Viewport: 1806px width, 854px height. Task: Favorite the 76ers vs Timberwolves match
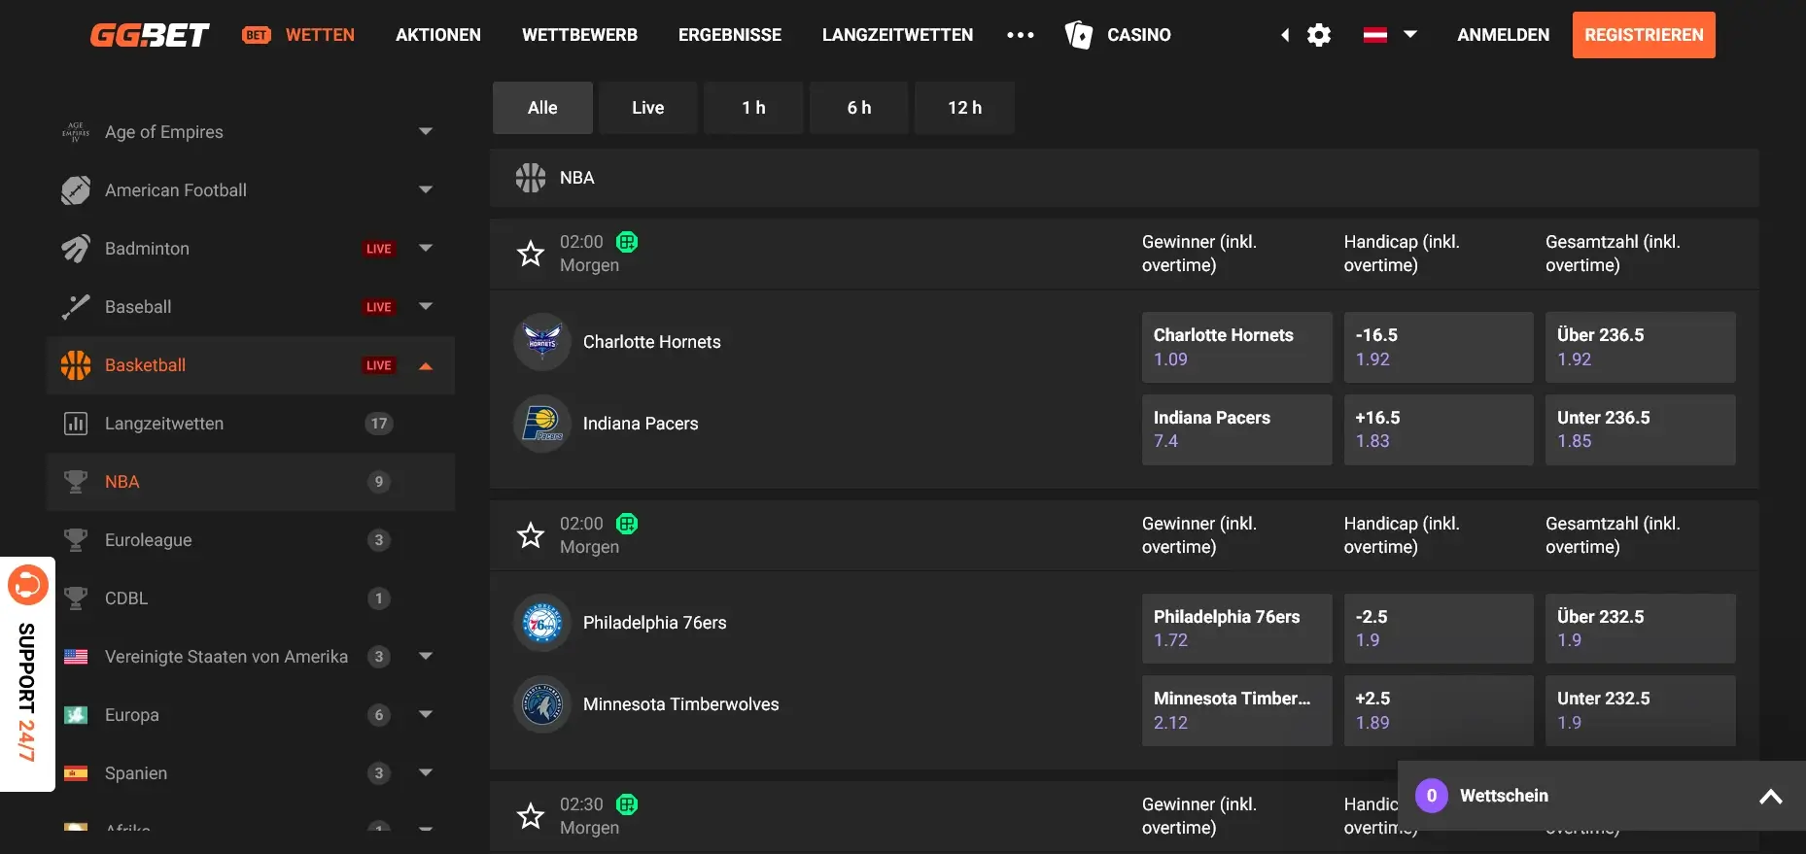point(531,535)
